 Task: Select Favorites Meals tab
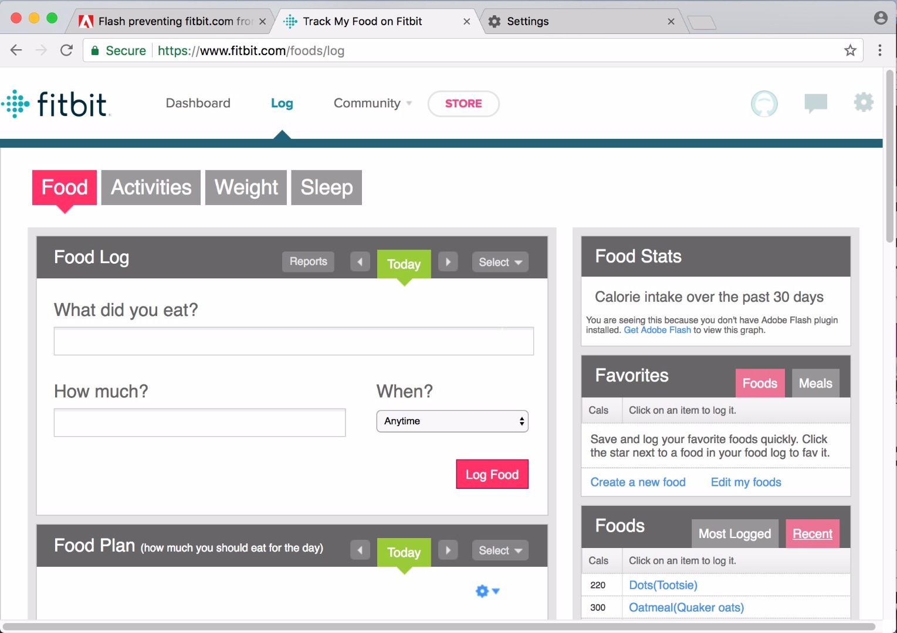click(815, 383)
